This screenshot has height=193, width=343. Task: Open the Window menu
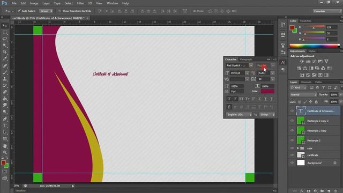pos(112,3)
